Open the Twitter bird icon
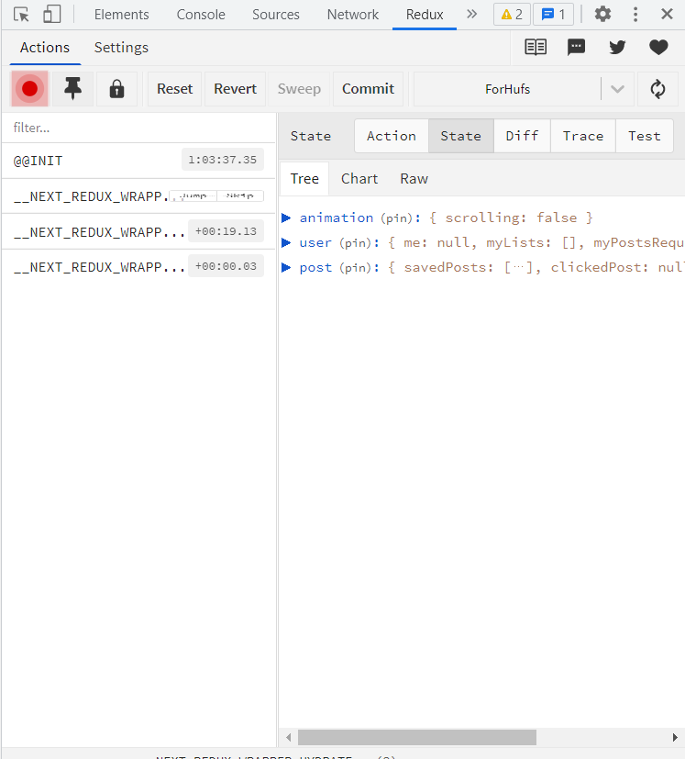 pos(617,47)
